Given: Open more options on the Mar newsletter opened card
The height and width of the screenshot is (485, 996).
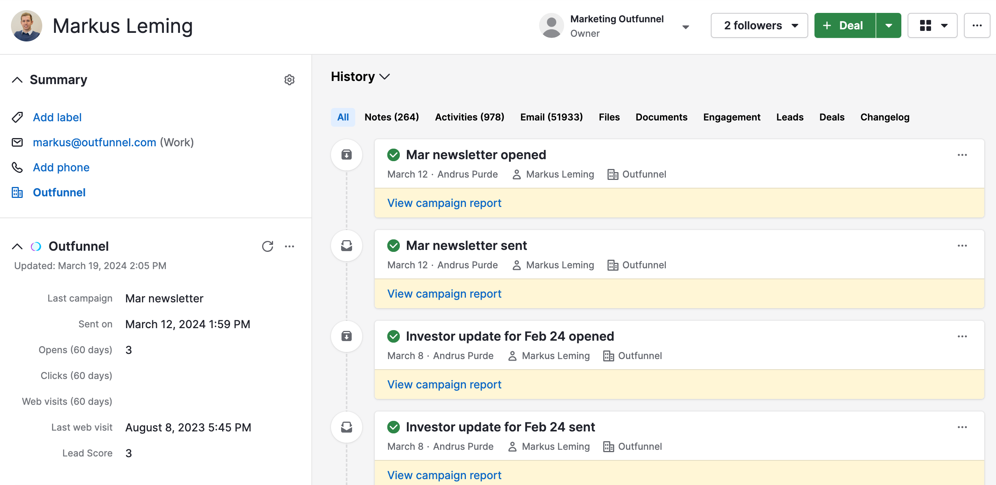Looking at the screenshot, I should 962,155.
